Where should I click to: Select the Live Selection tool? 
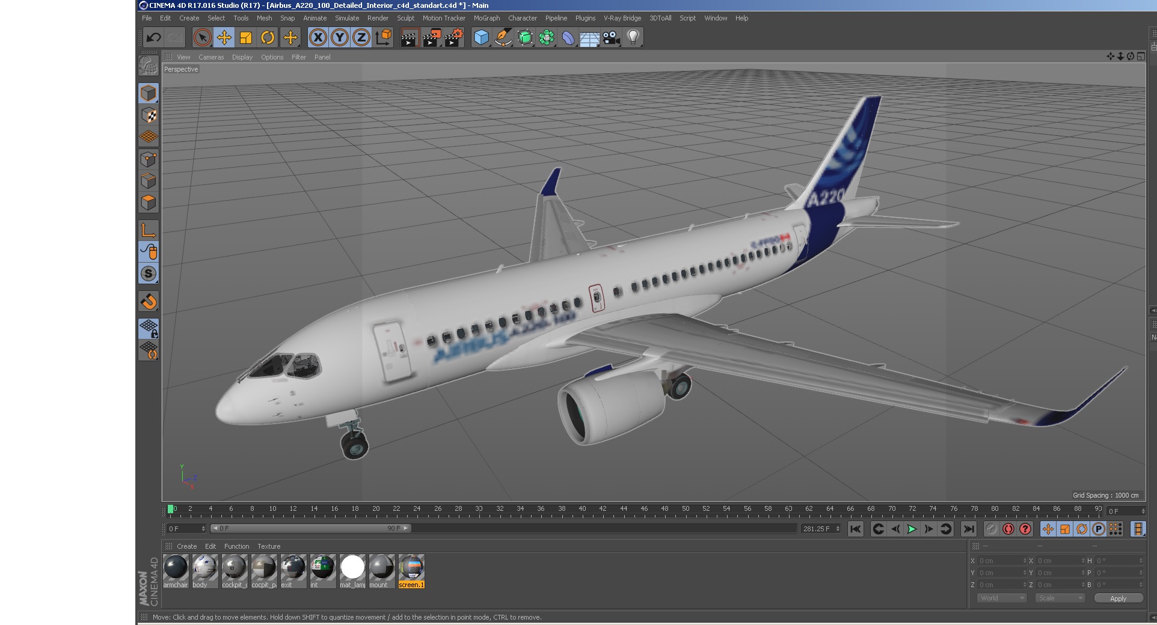203,37
